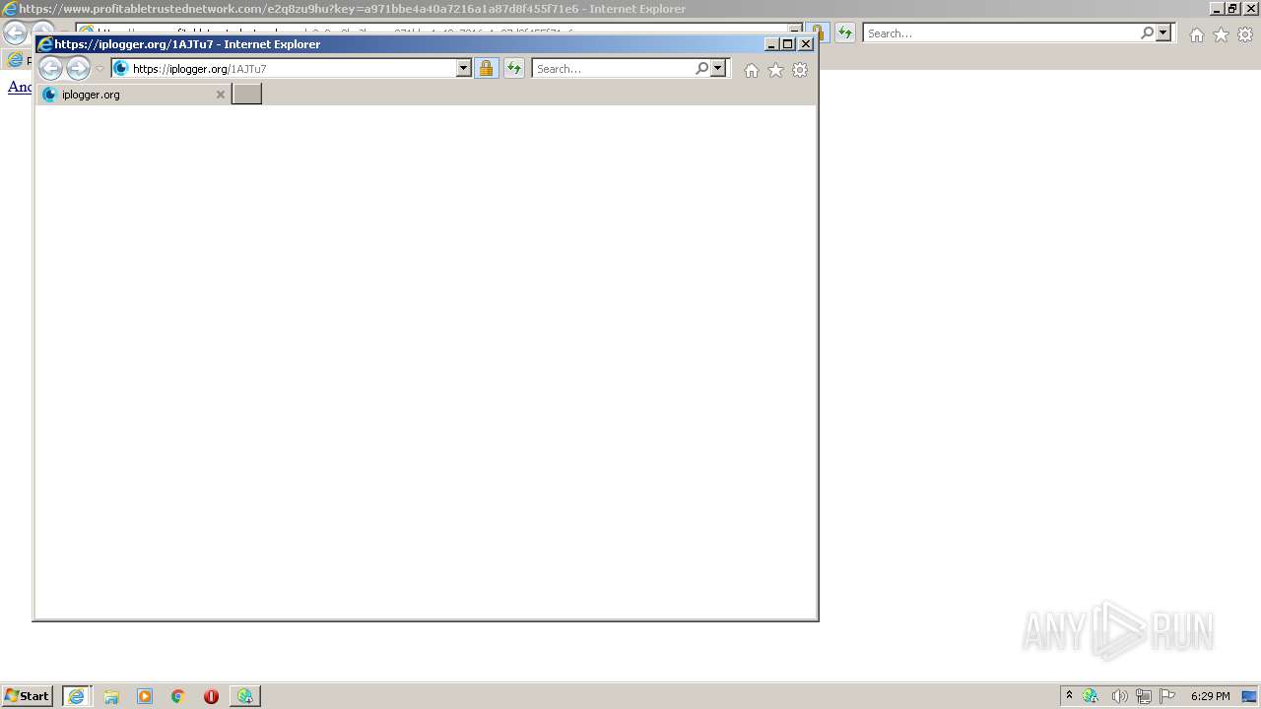Open Home page in front window
This screenshot has height=709, width=1261.
pos(752,70)
